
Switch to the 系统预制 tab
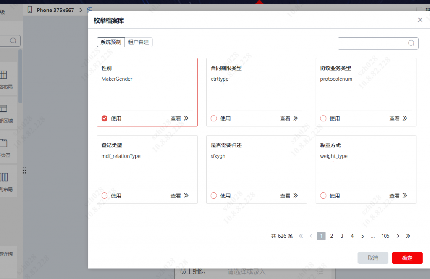click(x=110, y=42)
